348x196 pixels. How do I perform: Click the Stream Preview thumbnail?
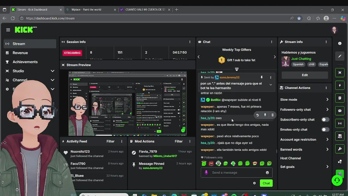point(128,103)
